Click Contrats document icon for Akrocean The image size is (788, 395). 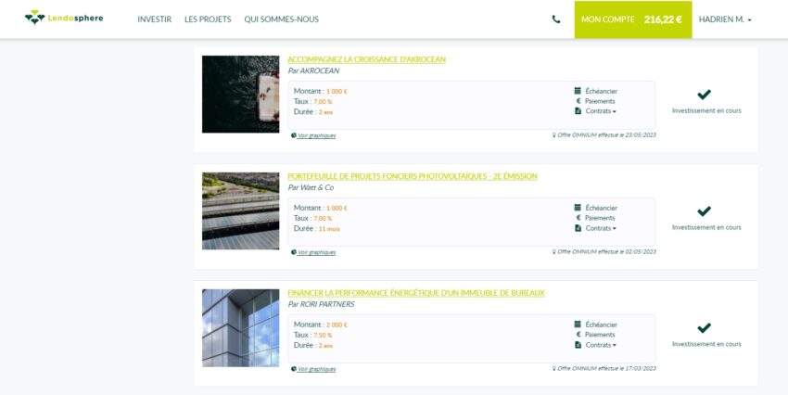[x=578, y=111]
